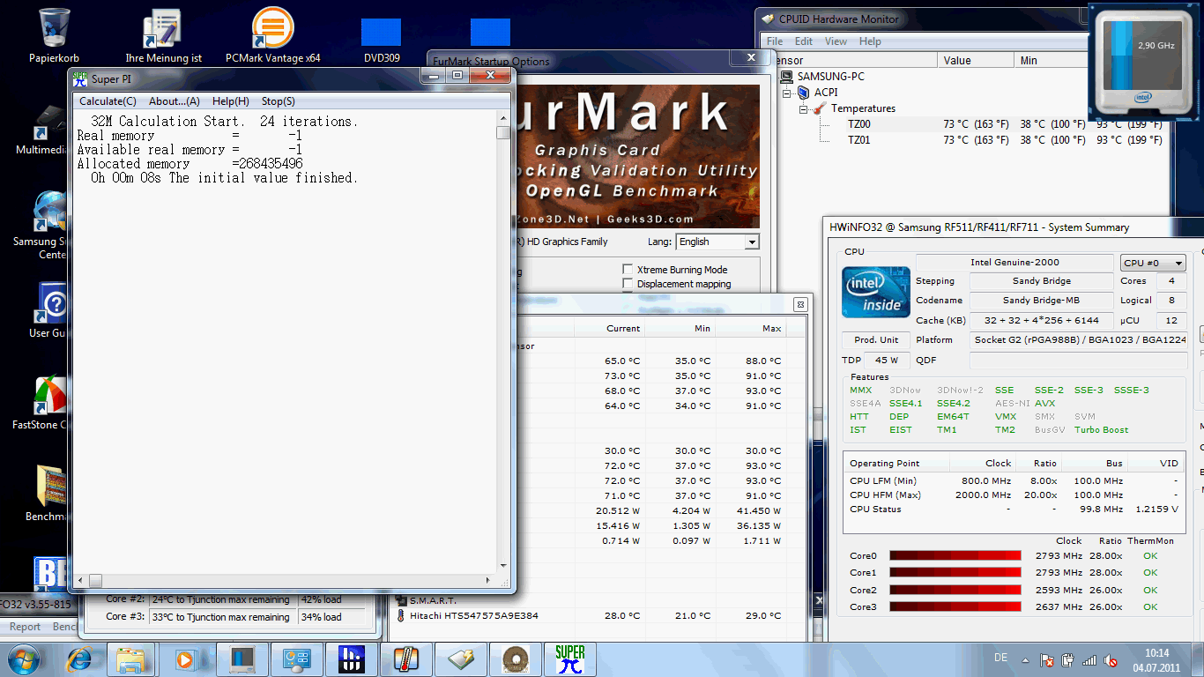
Task: Select SAMSUNG-PC node in Hardware Monitor
Action: (830, 77)
